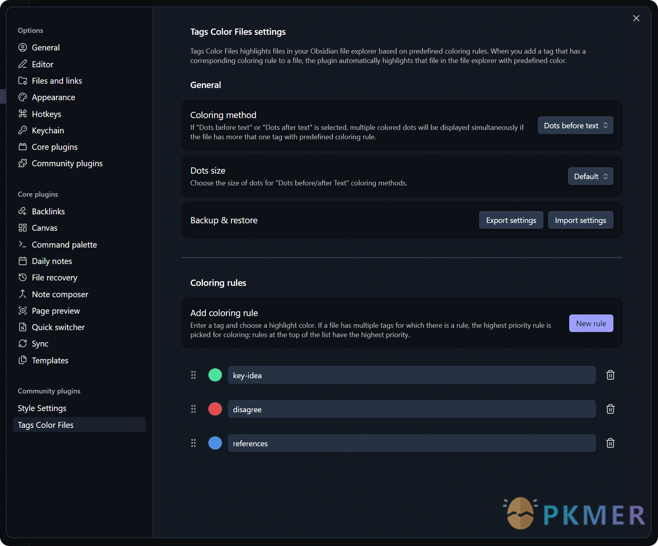Grab the drag handle for key-idea rule
The height and width of the screenshot is (546, 658).
click(x=193, y=375)
